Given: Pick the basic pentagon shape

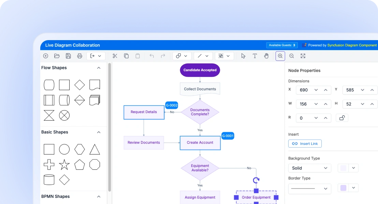Looking at the screenshot, I should [79, 165].
